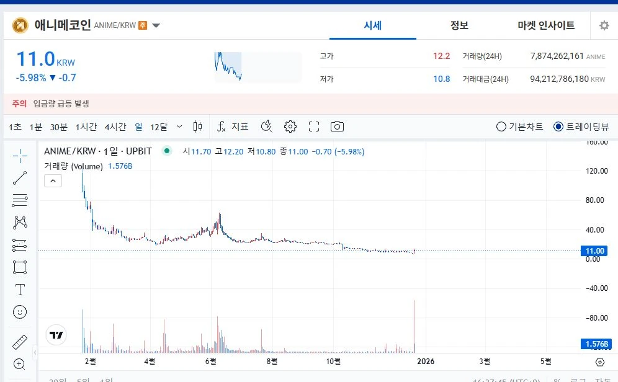Click the 2026 label on the time axis
Screen dimensions: 618x382
click(x=426, y=361)
